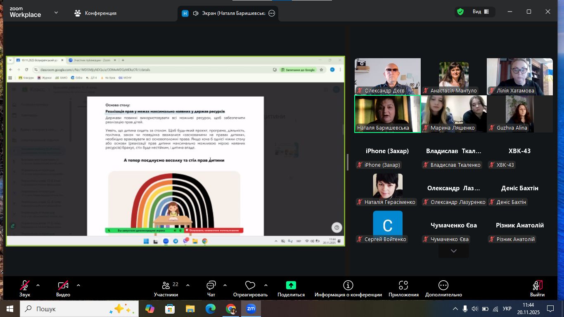564x317 pixels.
Task: Expand audio options arrow next to Звук
Action: (38, 285)
